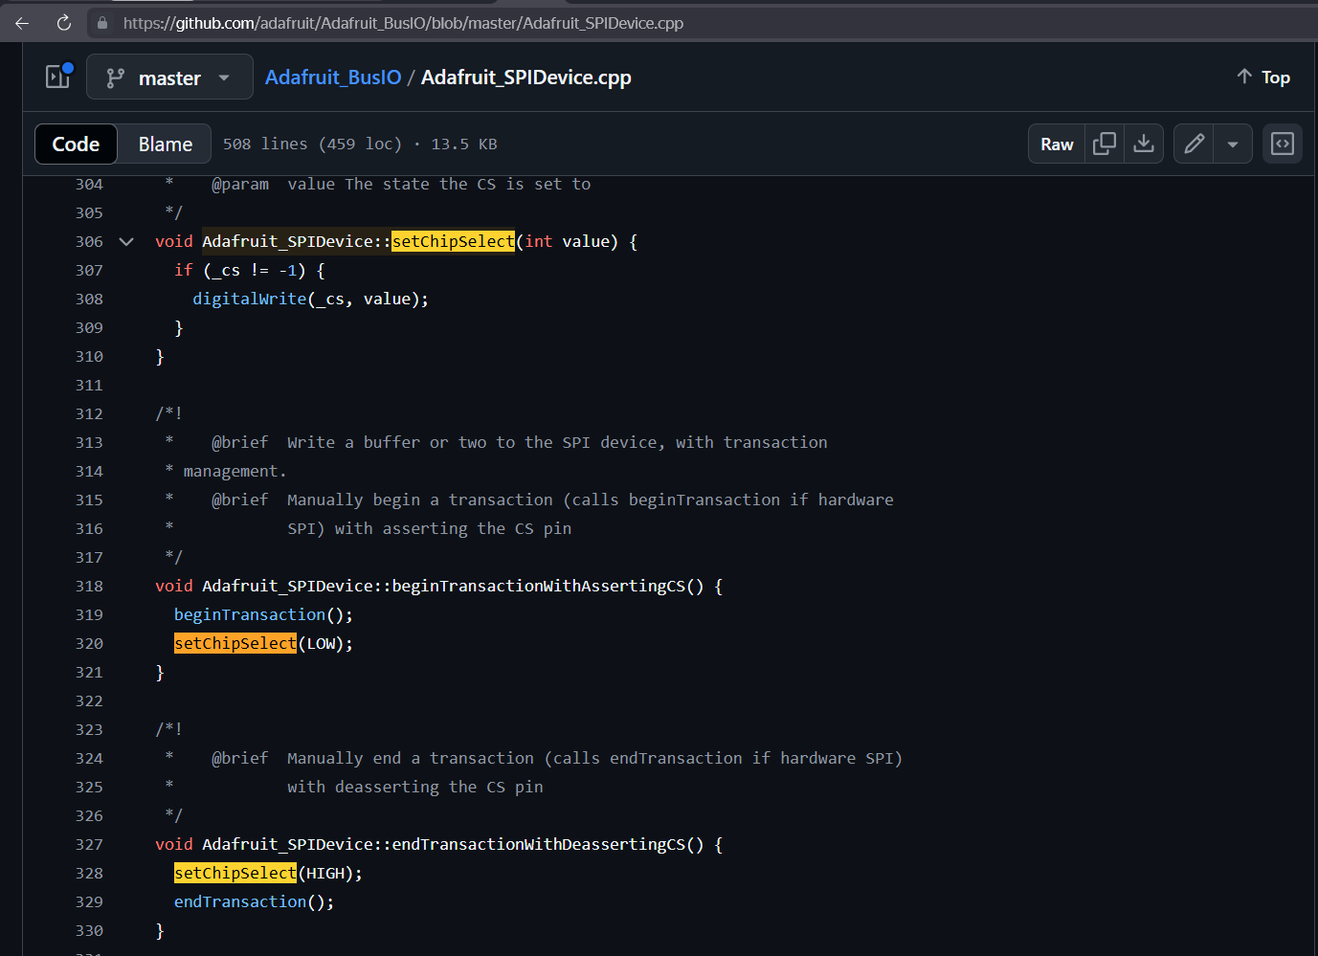This screenshot has width=1318, height=956.
Task: Switch to the Blame tab
Action: [x=165, y=145]
